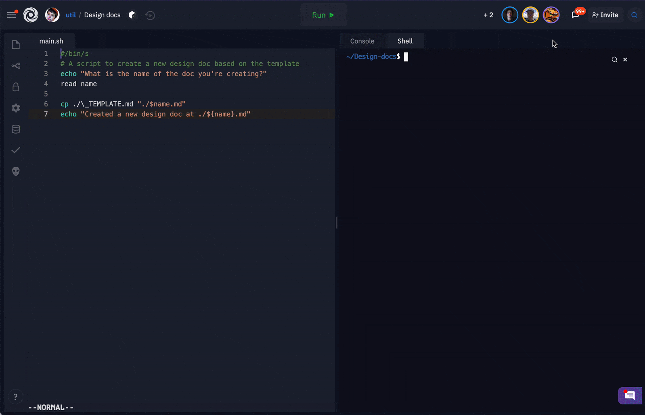Open the Settings gear in sidebar
The height and width of the screenshot is (415, 645).
16,108
